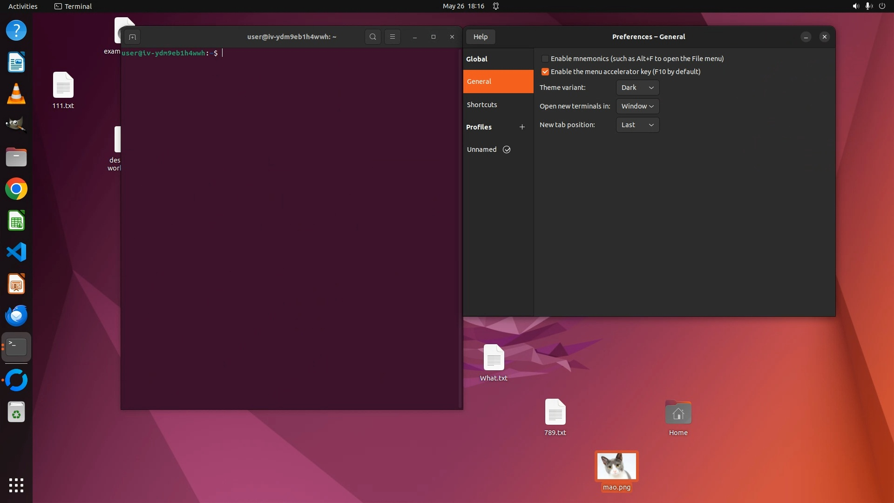Image resolution: width=894 pixels, height=503 pixels.
Task: Select the Unnamed profile
Action: coord(481,150)
